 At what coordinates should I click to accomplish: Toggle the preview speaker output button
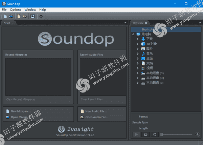[155, 134]
